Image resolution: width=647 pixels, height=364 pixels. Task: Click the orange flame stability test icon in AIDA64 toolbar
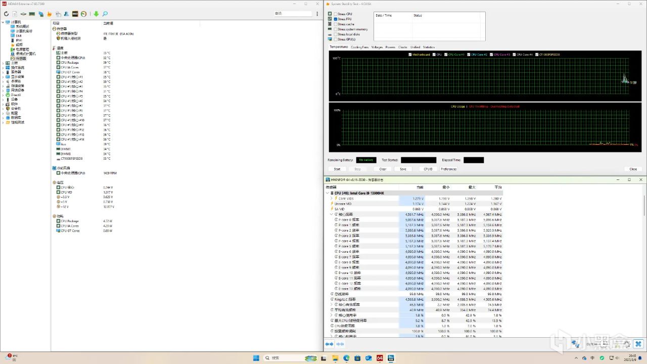tap(49, 14)
